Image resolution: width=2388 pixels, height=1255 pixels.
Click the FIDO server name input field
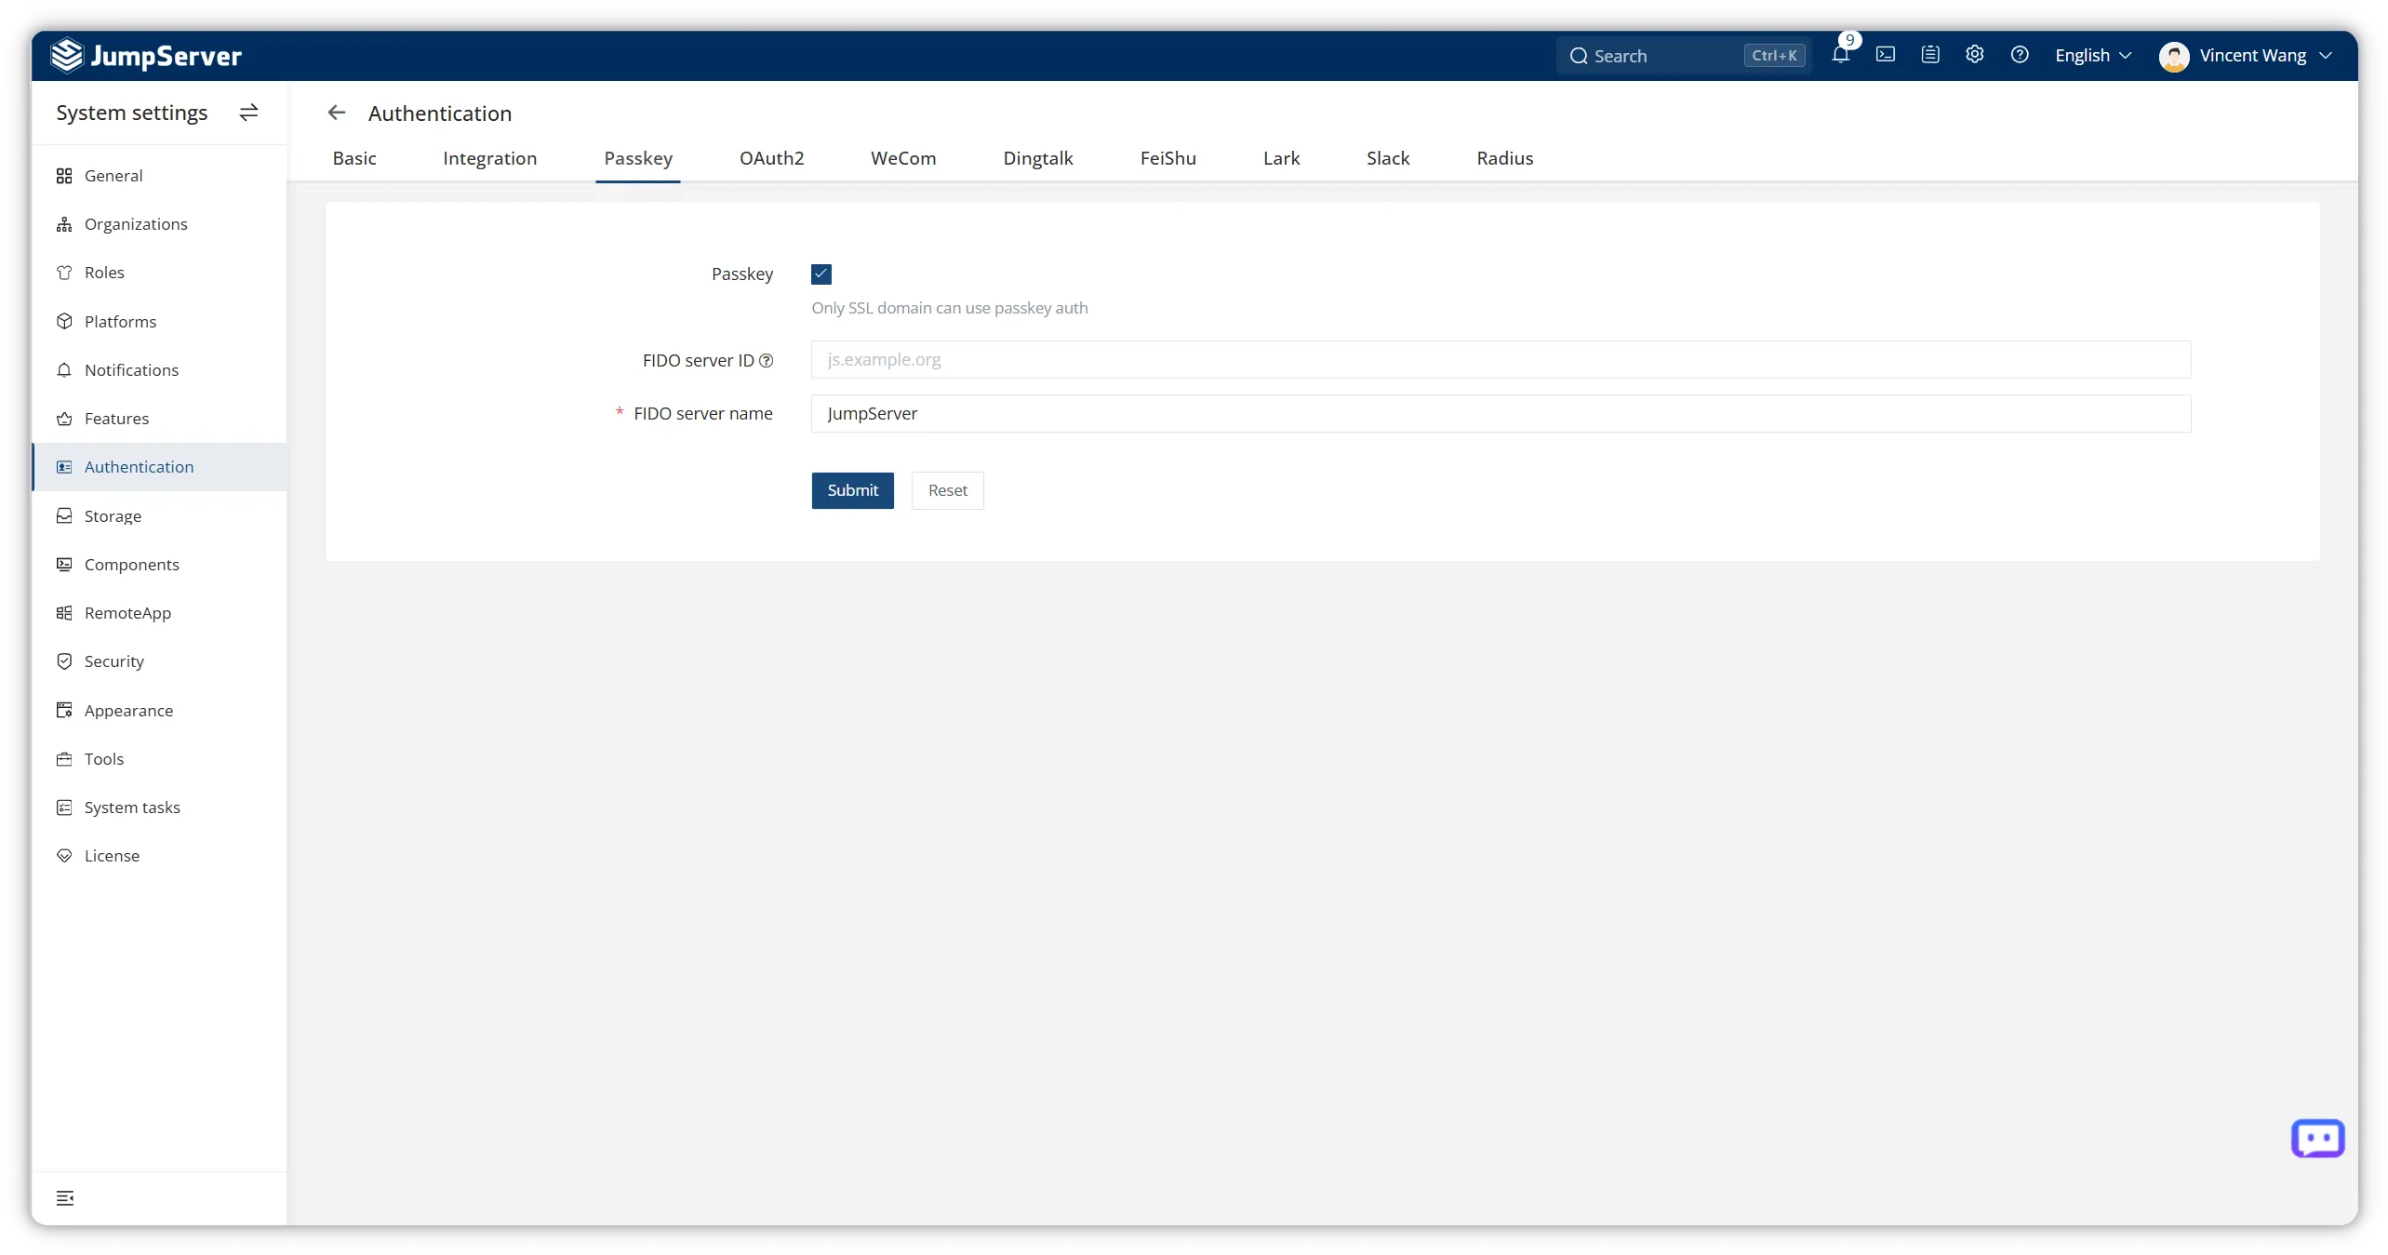pyautogui.click(x=1501, y=414)
